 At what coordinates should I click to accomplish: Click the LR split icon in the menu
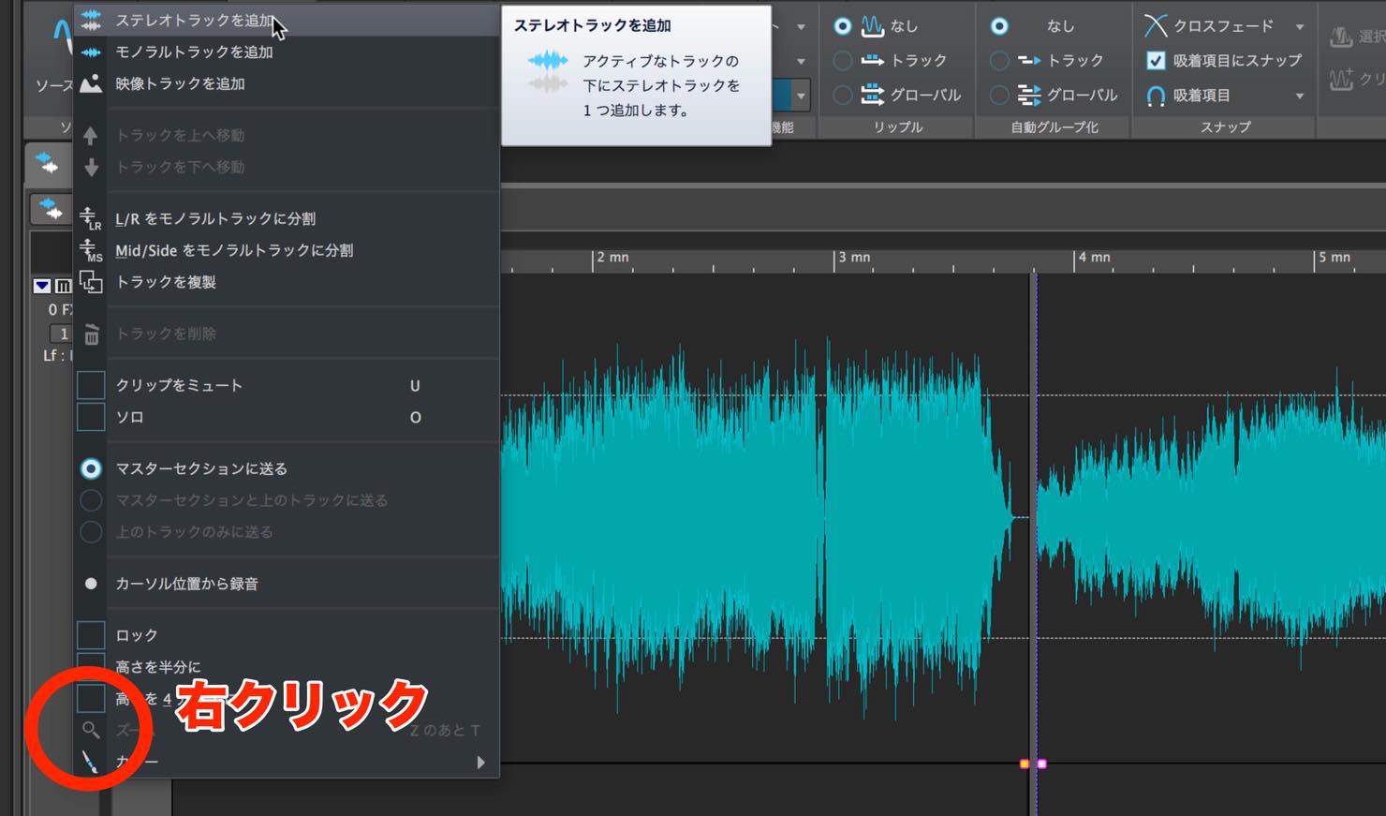(x=91, y=218)
